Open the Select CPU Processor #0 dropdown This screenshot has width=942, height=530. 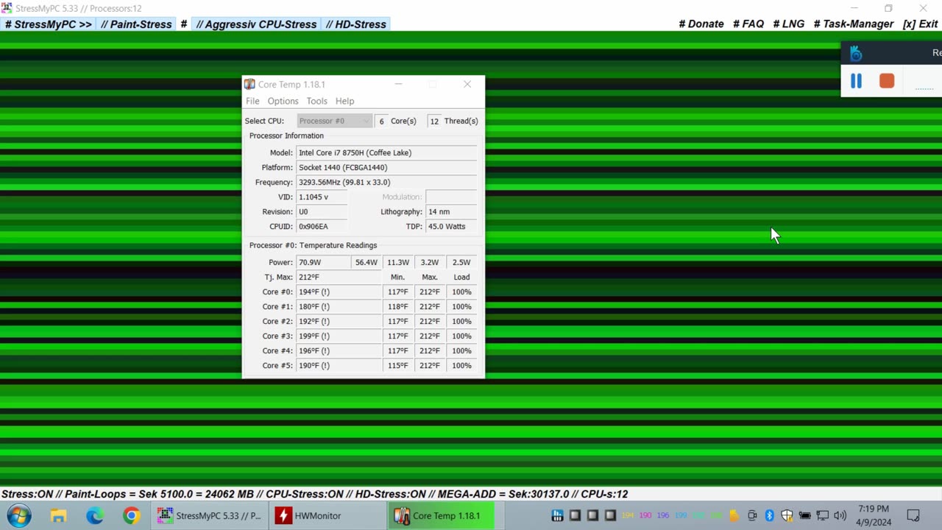[x=335, y=121]
